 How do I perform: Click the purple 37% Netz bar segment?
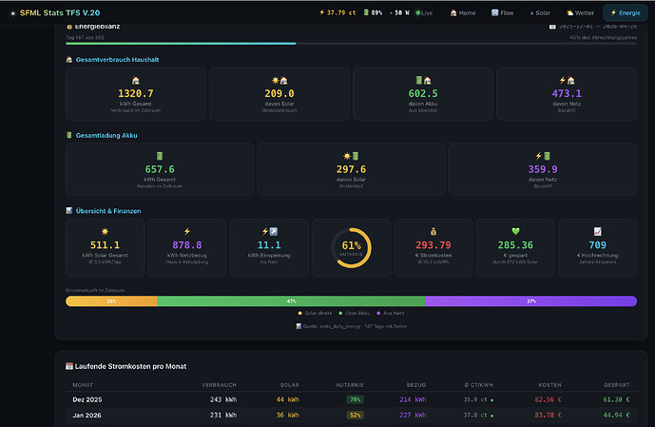(531, 301)
